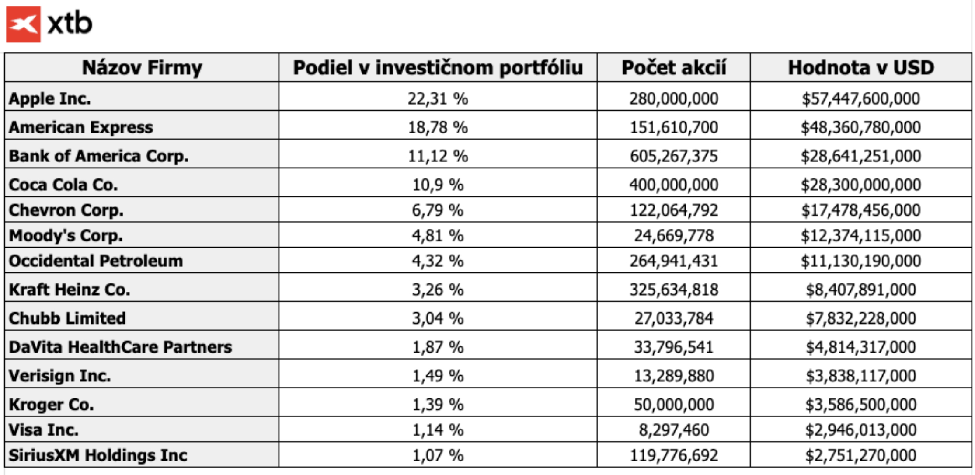This screenshot has width=975, height=475.
Task: Select Chubb Limited share count 27,033,784
Action: tap(674, 318)
